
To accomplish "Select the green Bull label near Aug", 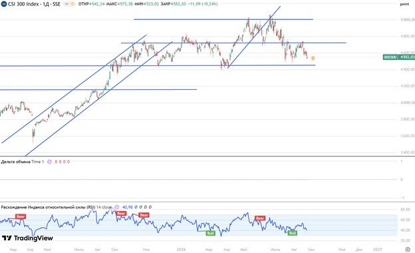I will point(293,233).
